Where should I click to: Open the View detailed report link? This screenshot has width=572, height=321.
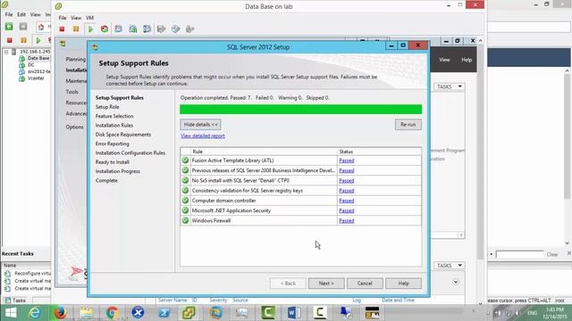203,136
